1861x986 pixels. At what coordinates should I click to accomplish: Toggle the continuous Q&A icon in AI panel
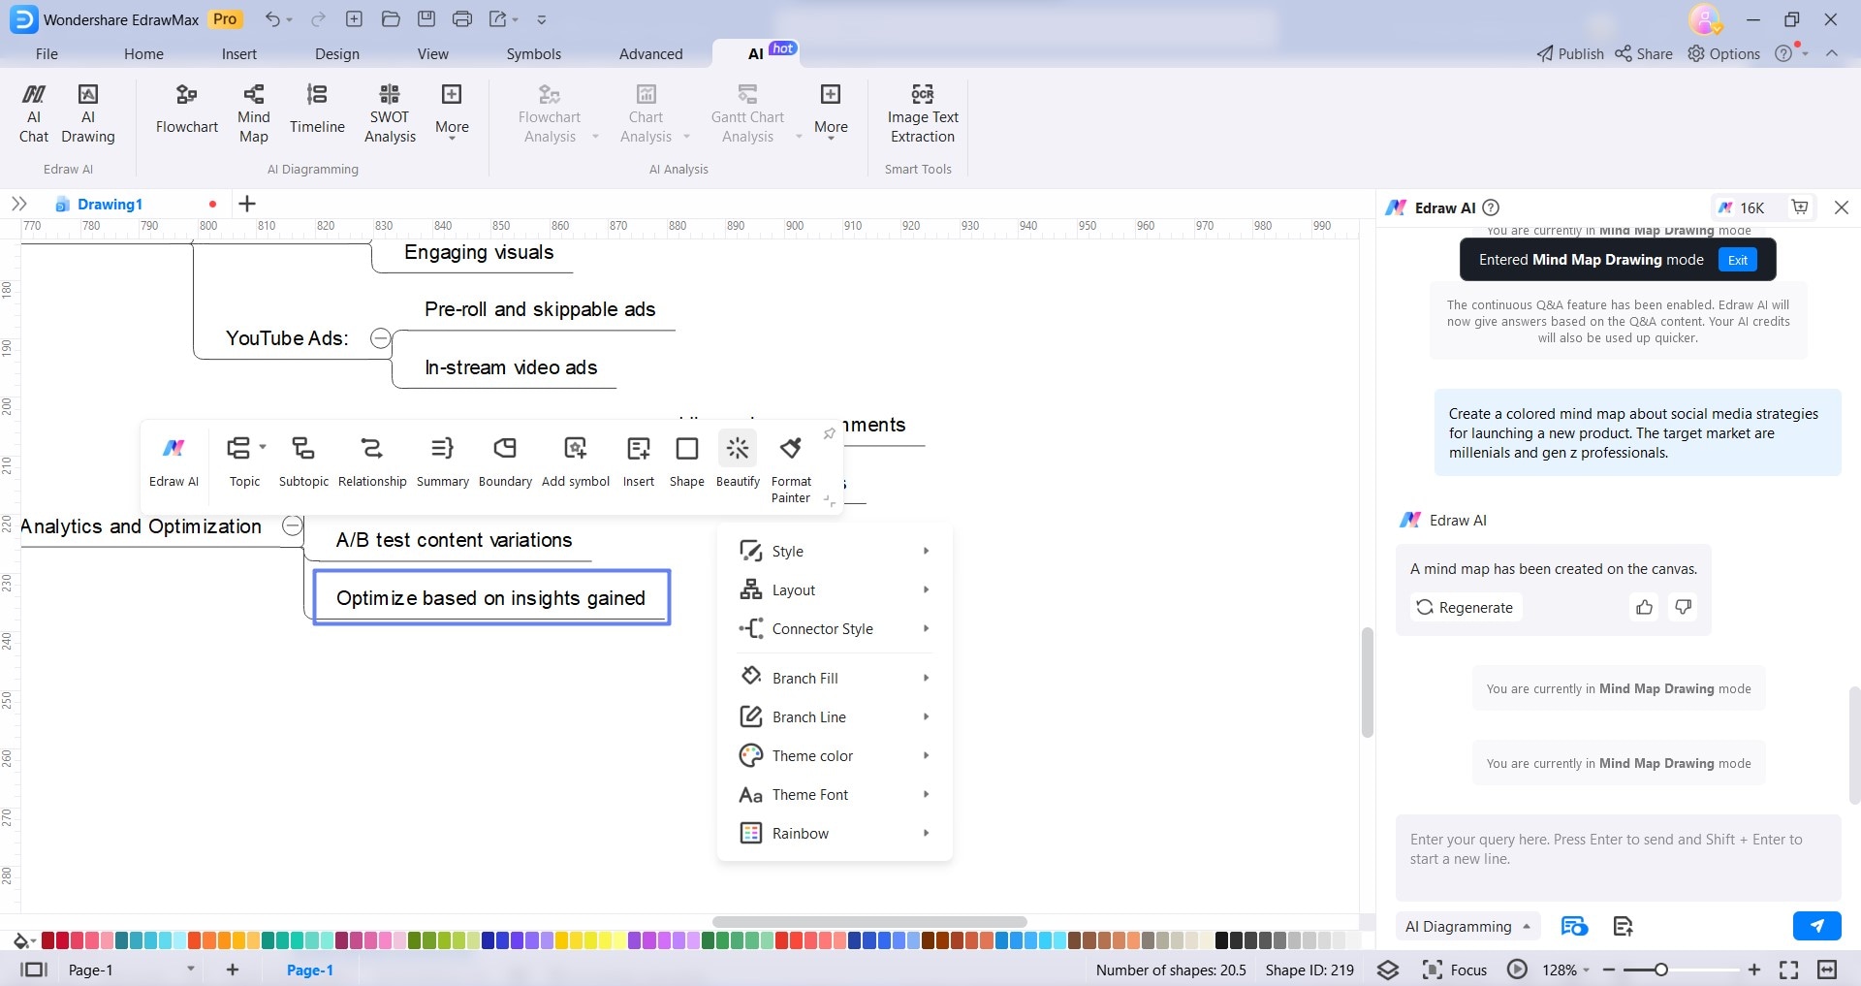tap(1574, 926)
